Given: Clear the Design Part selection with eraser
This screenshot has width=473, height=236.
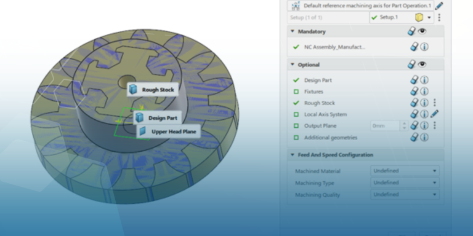Looking at the screenshot, I should pyautogui.click(x=414, y=80).
